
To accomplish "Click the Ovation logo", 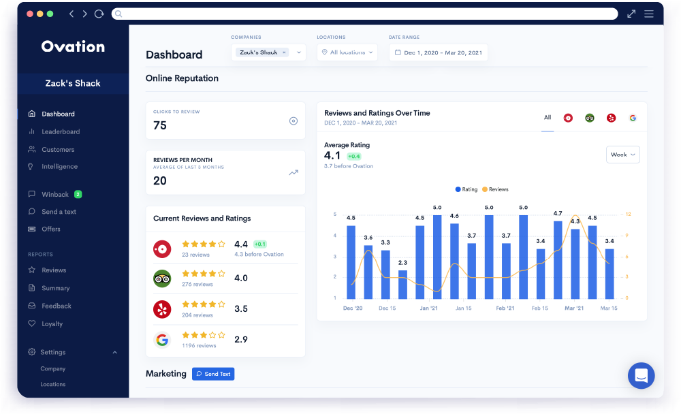I will pyautogui.click(x=73, y=46).
